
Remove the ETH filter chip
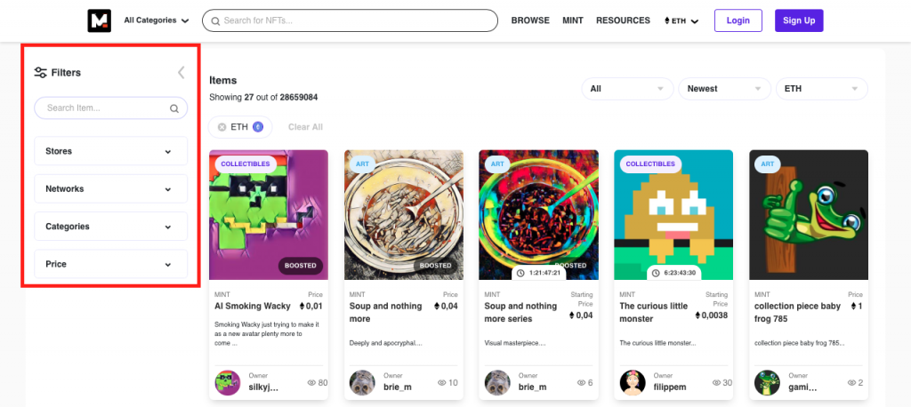(x=222, y=127)
